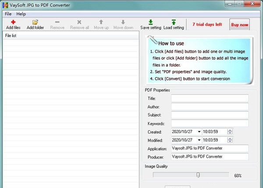The width and height of the screenshot is (263, 188).
Task: Open the Created date dropdown
Action: coord(199,131)
